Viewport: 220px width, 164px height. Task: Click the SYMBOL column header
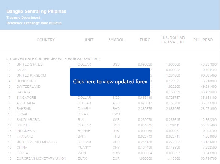tap(116, 40)
